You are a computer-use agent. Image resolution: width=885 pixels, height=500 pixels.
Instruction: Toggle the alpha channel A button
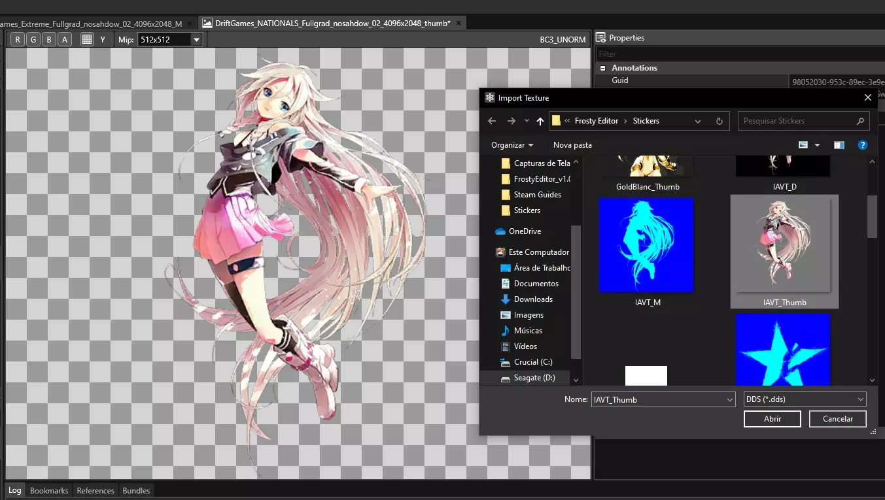[64, 40]
